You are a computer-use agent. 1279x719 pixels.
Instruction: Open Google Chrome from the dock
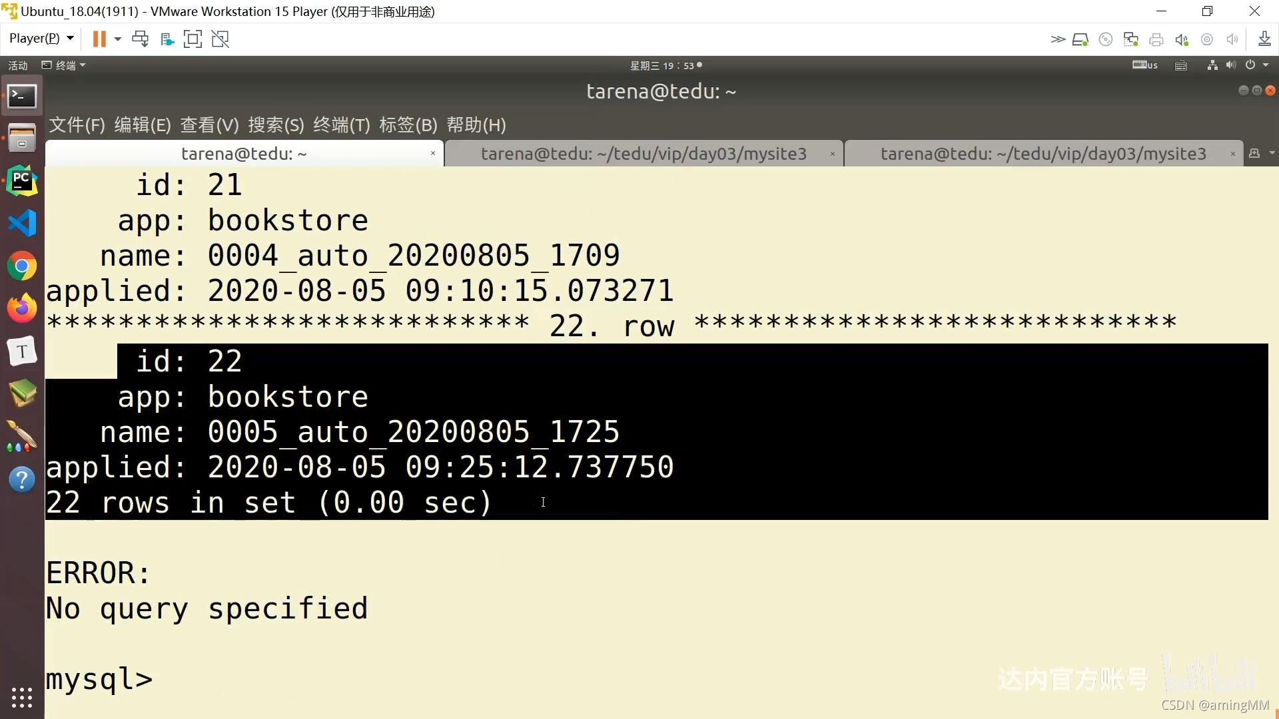pos(22,266)
